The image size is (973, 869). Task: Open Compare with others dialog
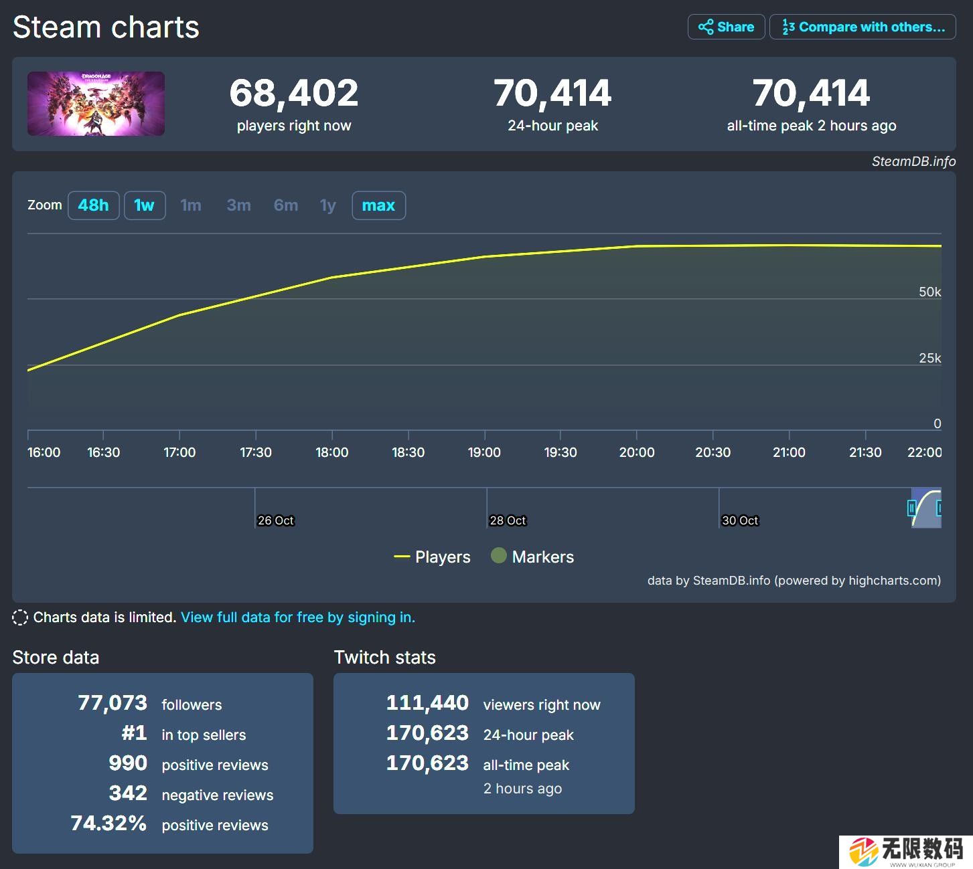pos(863,27)
